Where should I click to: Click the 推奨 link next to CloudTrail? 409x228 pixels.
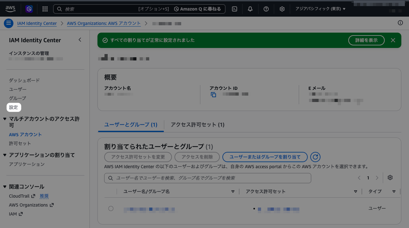[x=44, y=196]
